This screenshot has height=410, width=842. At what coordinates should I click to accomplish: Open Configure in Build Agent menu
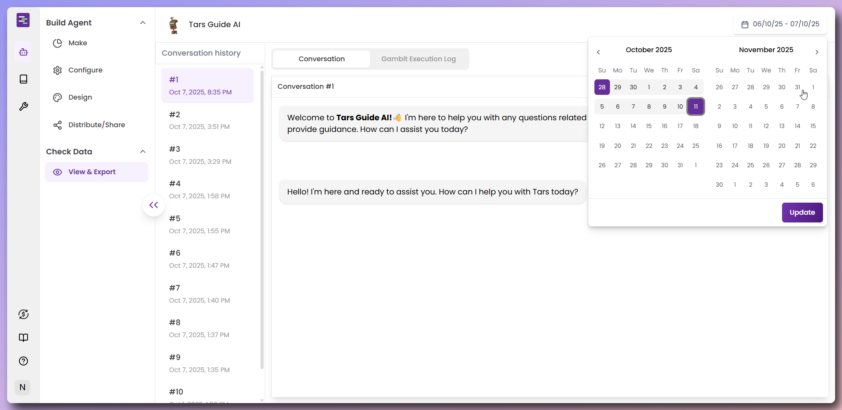coord(97,70)
